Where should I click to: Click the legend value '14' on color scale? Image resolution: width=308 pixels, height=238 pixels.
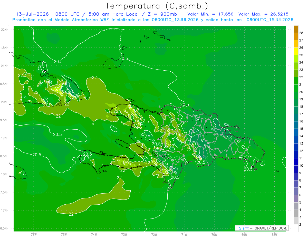click(x=301, y=136)
